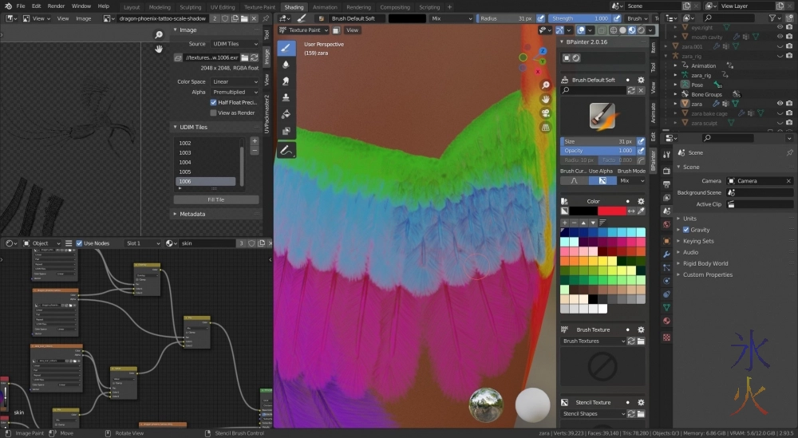The width and height of the screenshot is (798, 438).
Task: Enable the View as Render checkbox
Action: click(213, 112)
